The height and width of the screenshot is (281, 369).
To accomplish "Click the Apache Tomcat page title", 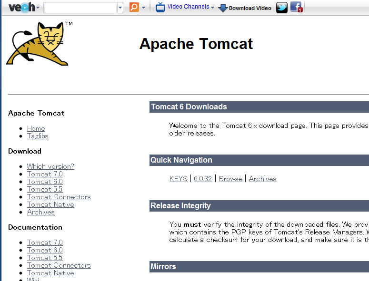I will point(196,44).
